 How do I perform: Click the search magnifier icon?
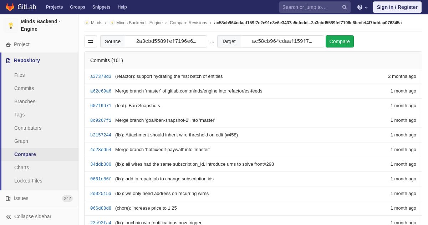[x=345, y=7]
